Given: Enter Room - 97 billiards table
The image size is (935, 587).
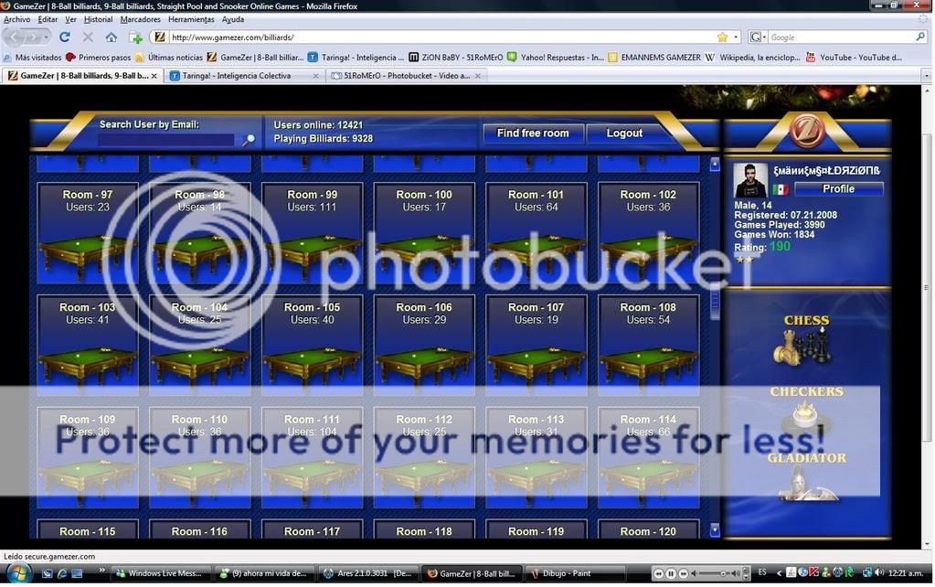Looking at the screenshot, I should 88,233.
